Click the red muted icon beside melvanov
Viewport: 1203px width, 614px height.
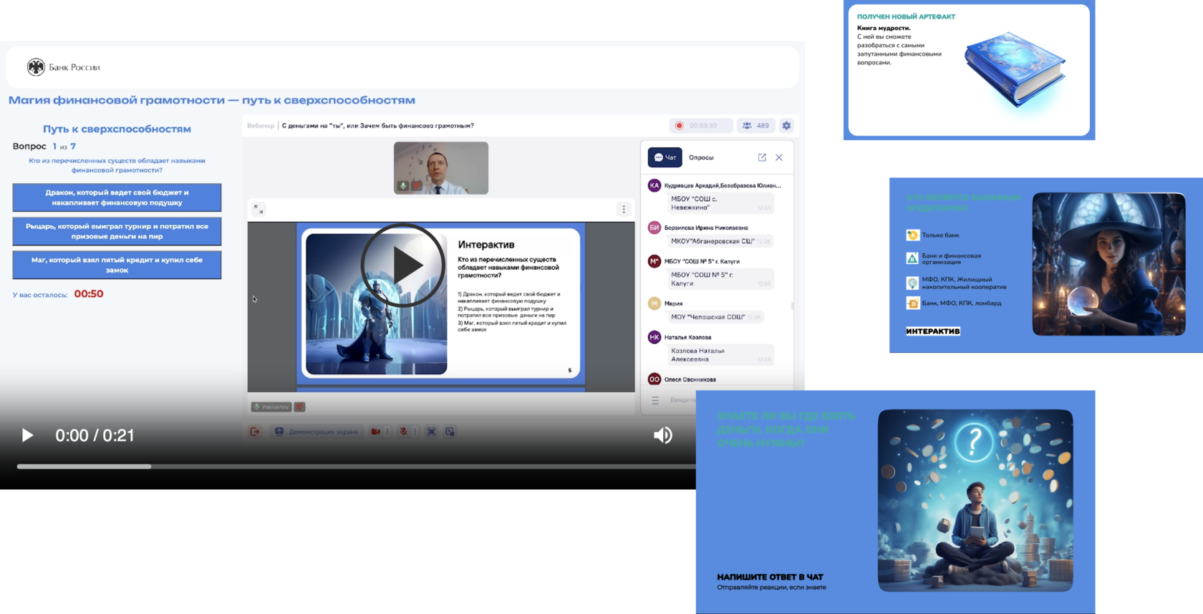pyautogui.click(x=300, y=407)
